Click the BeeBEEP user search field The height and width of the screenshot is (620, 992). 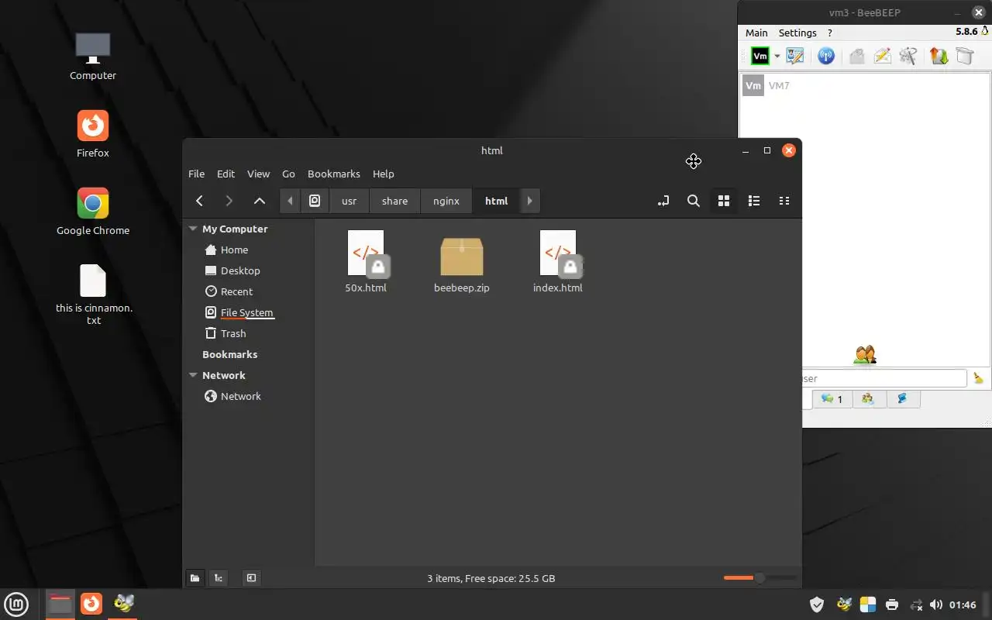pyautogui.click(x=884, y=378)
